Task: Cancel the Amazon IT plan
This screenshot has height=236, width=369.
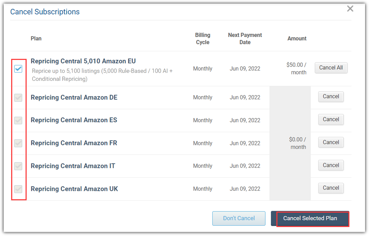Action: [x=331, y=165]
